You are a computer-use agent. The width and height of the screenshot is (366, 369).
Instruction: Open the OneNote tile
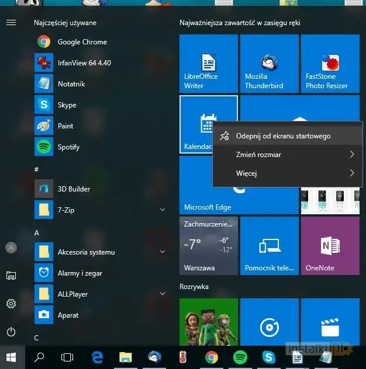click(330, 246)
